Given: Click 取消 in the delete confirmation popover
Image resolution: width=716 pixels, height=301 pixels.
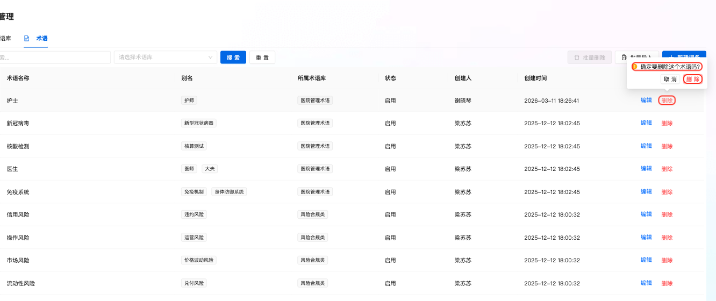Looking at the screenshot, I should 670,79.
